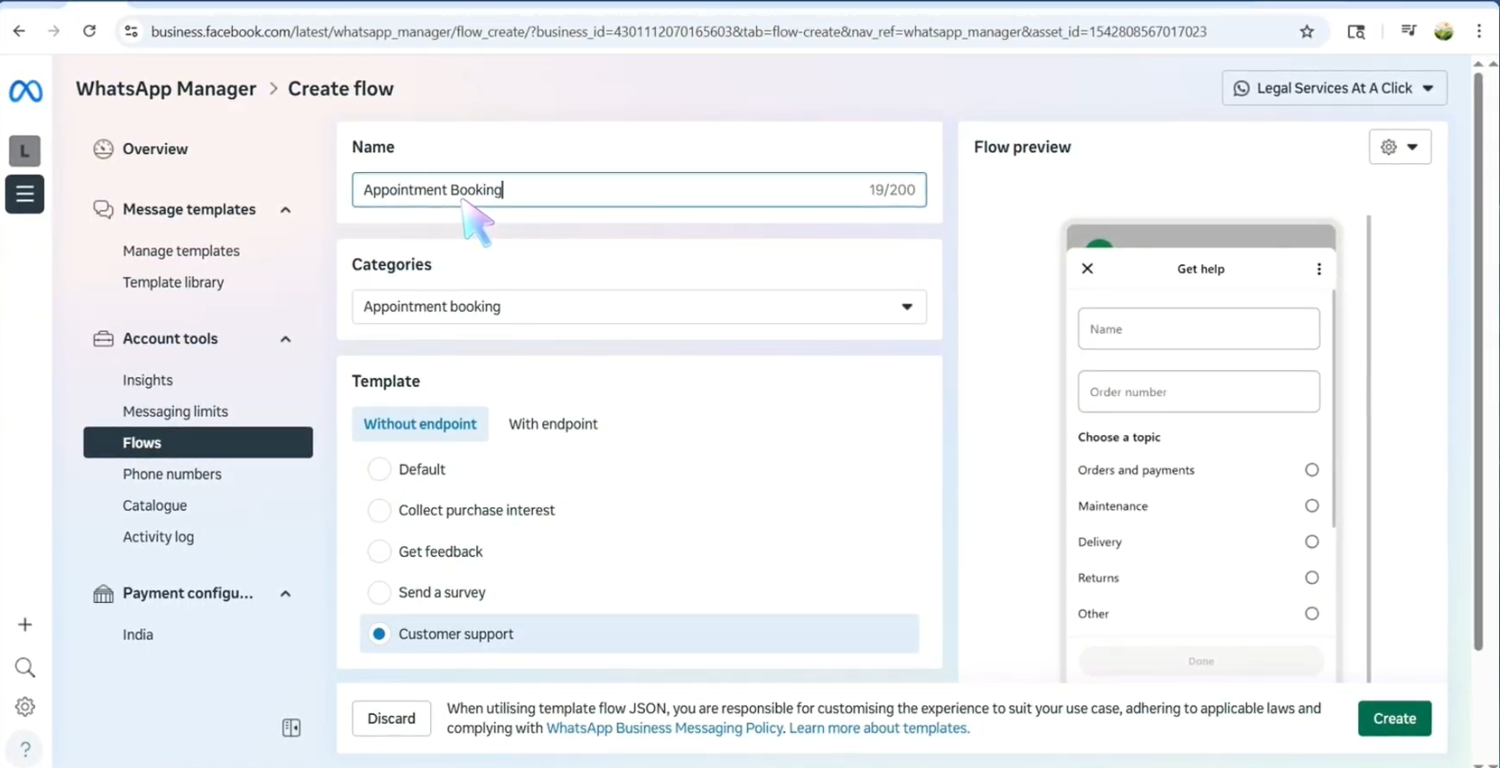Click the search magnifier icon in left rail
Screen dimensions: 1500x768
[25, 667]
